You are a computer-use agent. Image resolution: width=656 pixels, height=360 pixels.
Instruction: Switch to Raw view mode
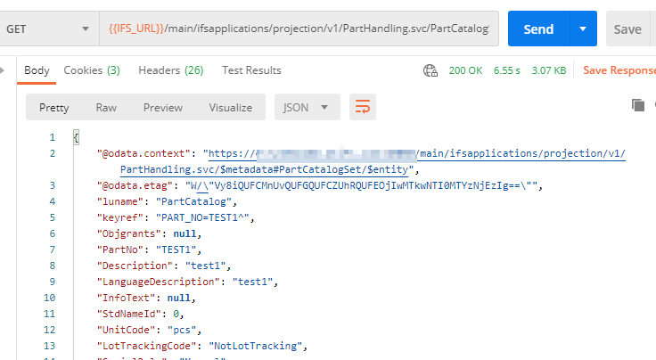click(x=106, y=107)
